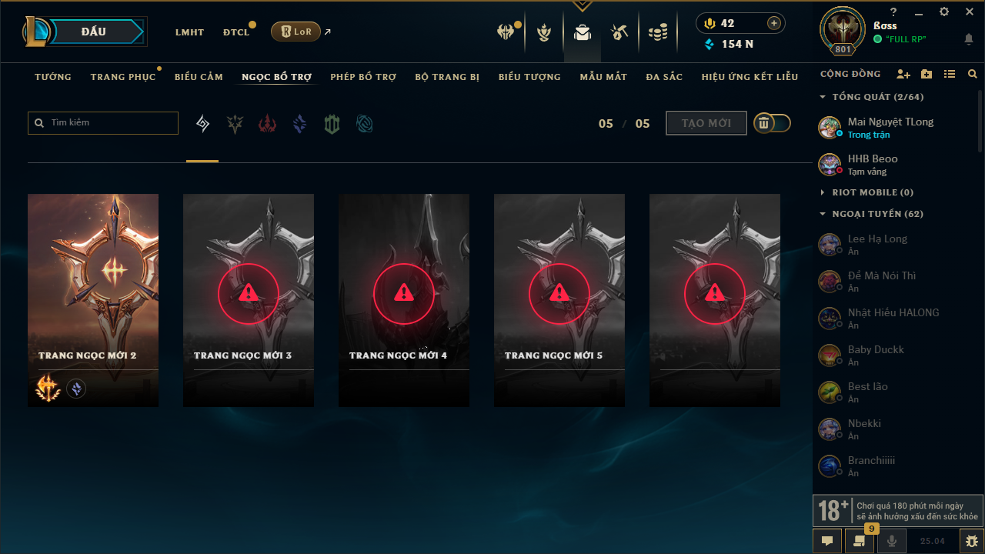Filter rune pages by Precision icon
The height and width of the screenshot is (554, 985).
click(x=235, y=124)
